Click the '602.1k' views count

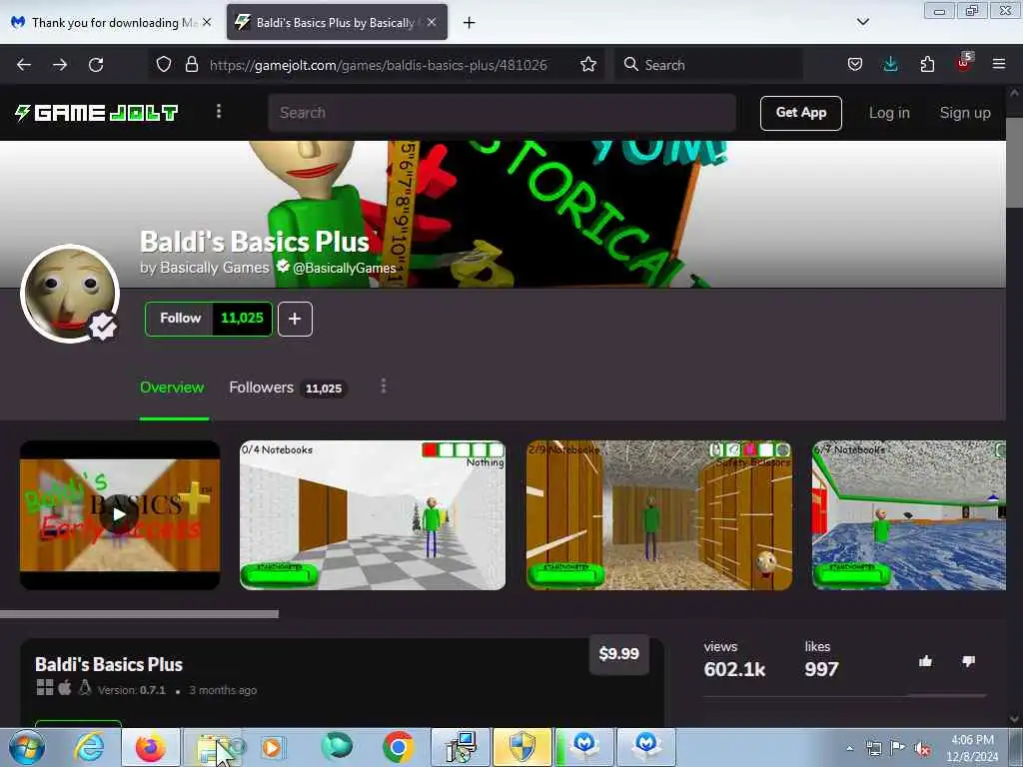[734, 669]
